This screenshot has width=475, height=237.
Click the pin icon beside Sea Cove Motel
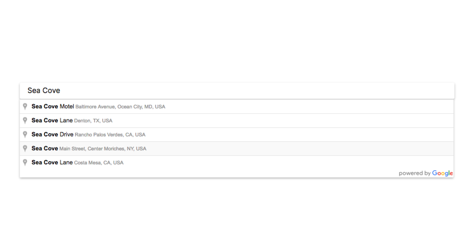(25, 107)
